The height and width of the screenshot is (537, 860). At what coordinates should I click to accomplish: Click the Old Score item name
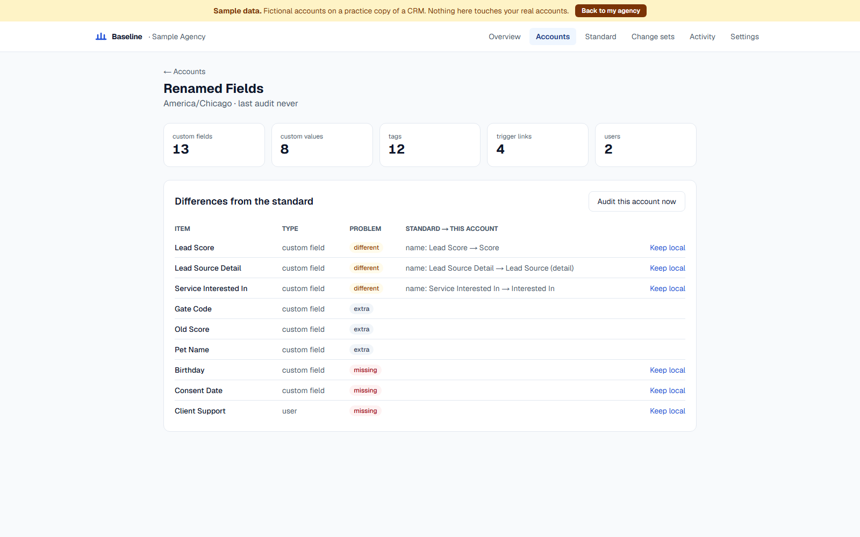point(192,329)
